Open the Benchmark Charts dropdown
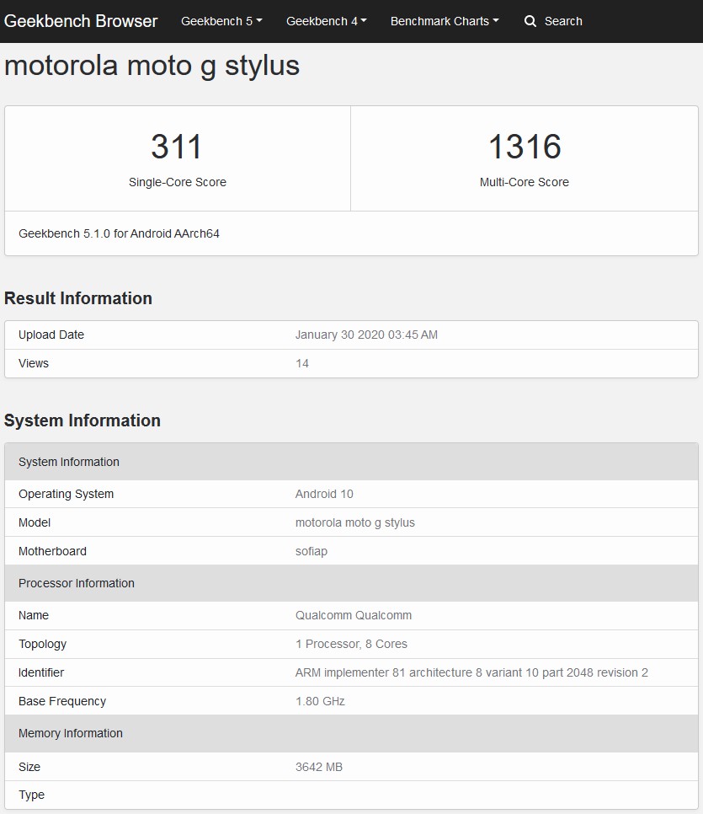Image resolution: width=703 pixels, height=814 pixels. coord(444,21)
